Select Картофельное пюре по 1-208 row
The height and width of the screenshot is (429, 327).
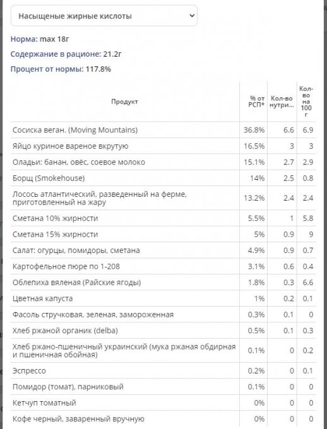tap(163, 266)
